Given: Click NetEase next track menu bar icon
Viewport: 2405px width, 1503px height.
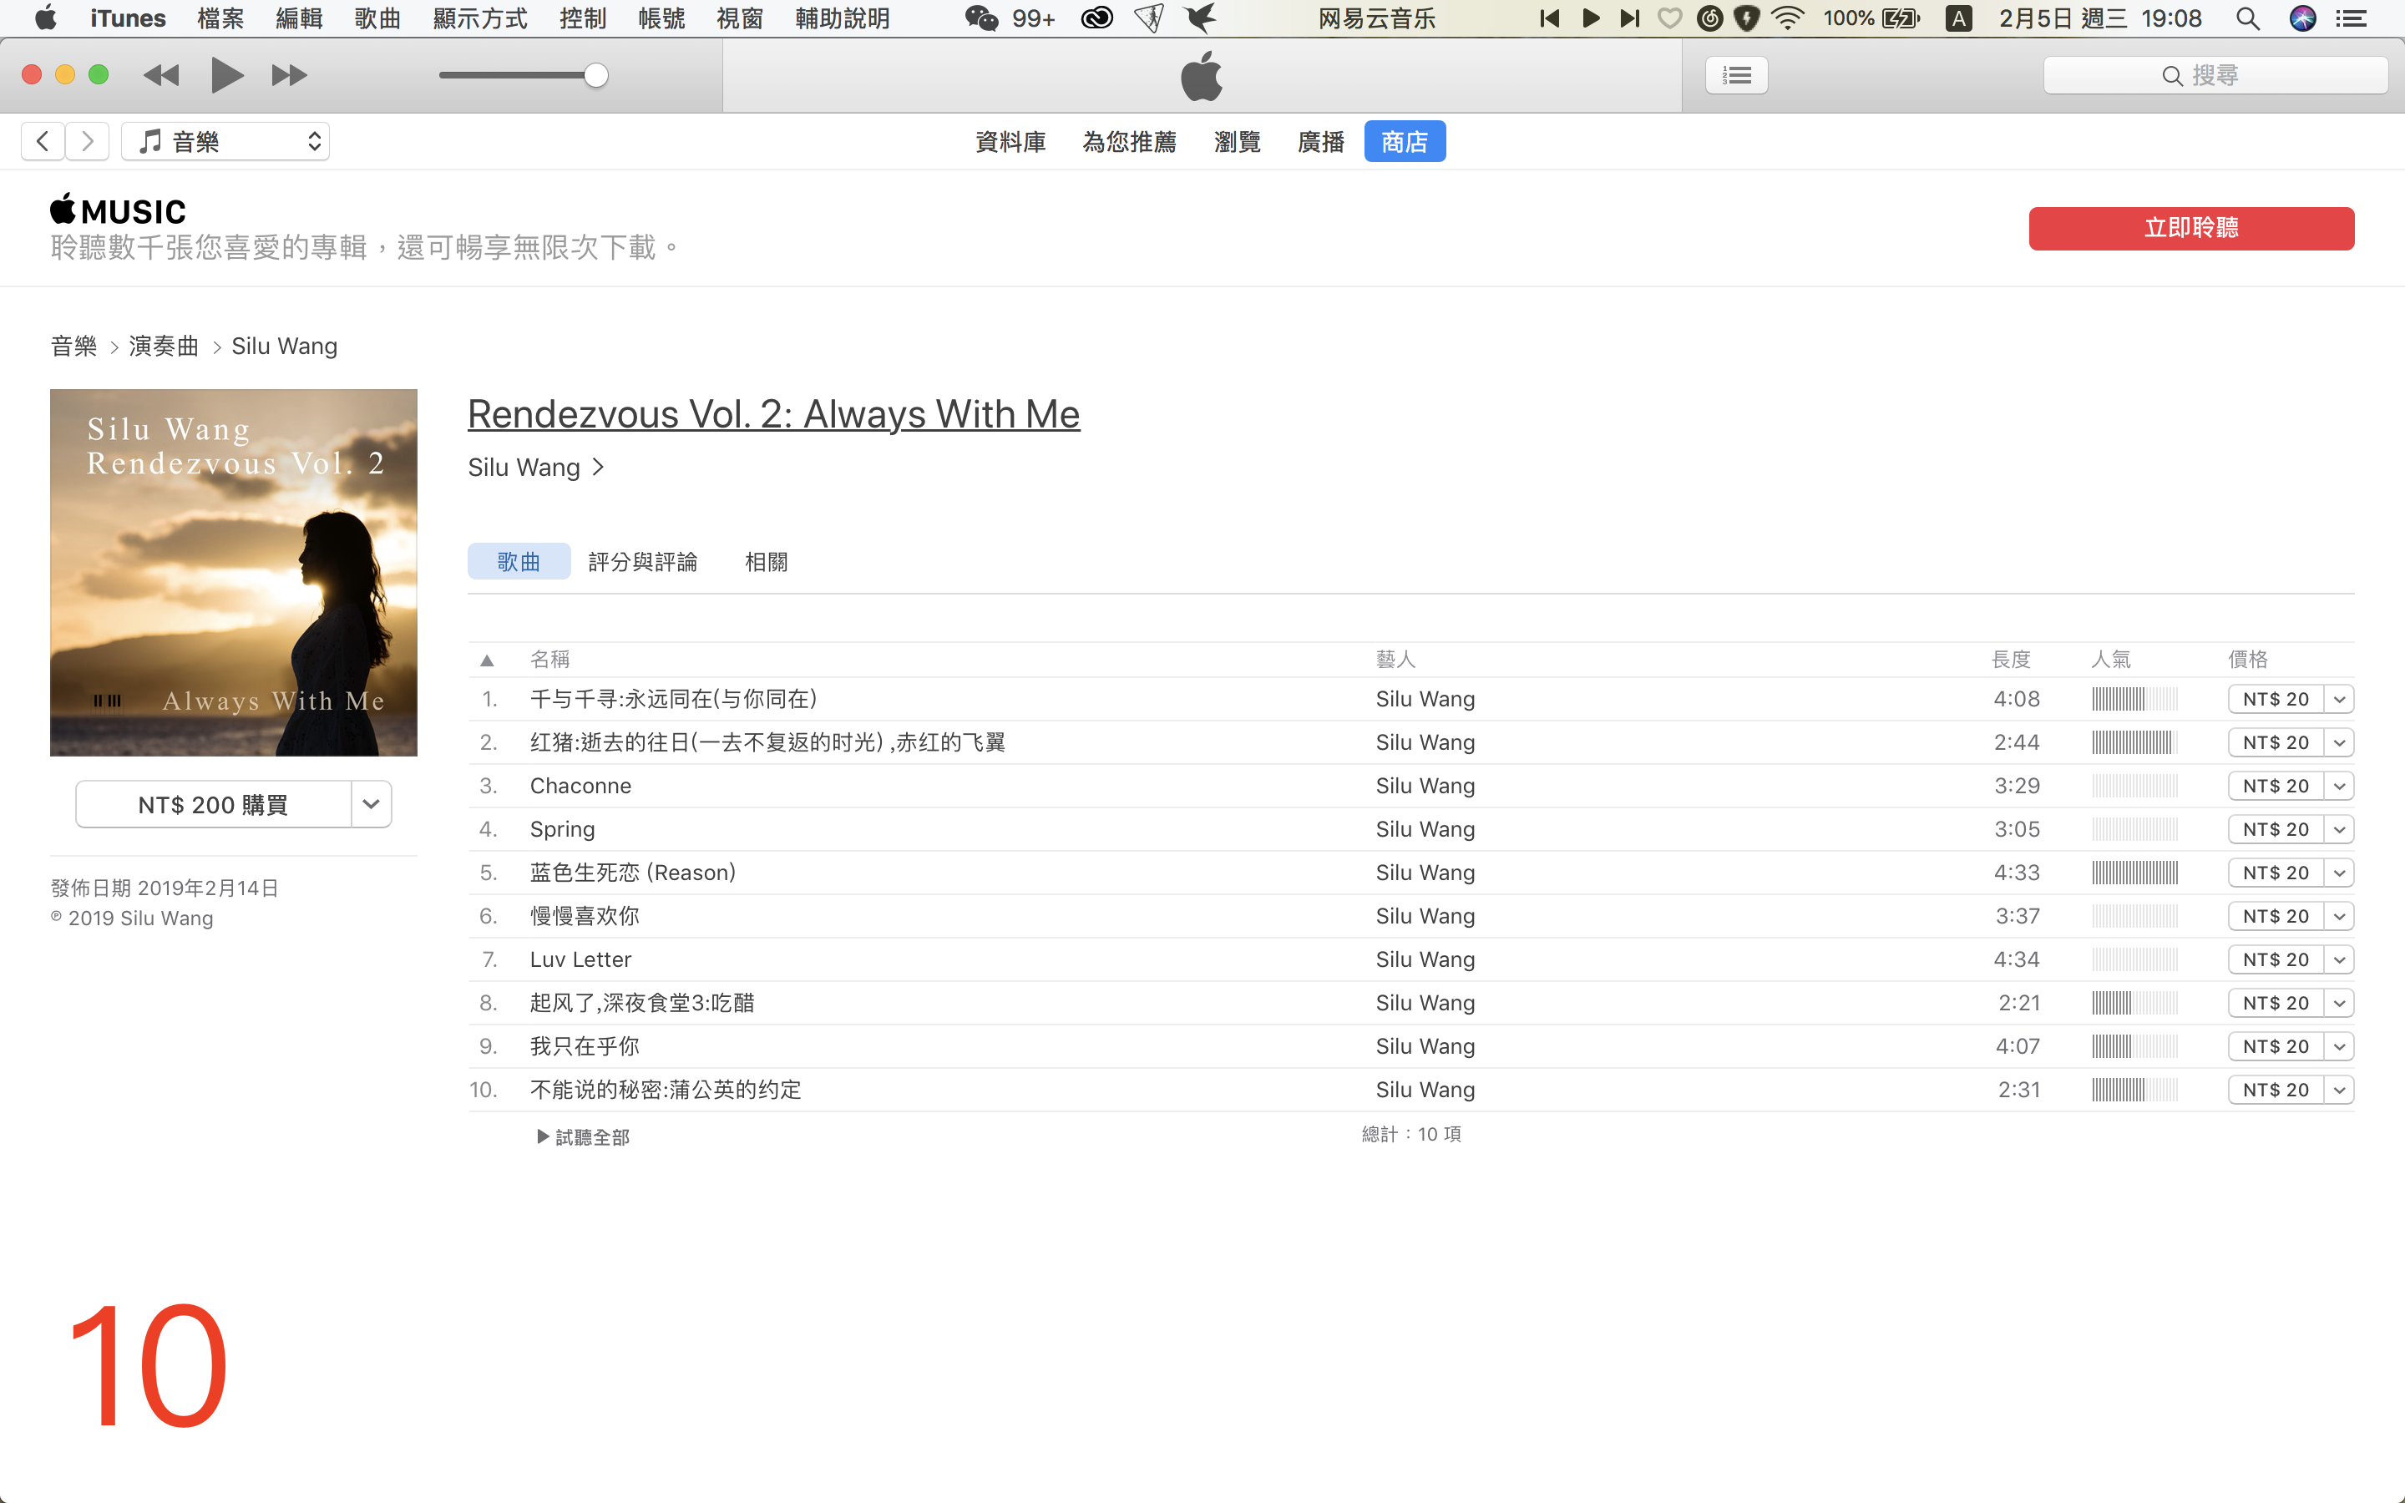Looking at the screenshot, I should 1630,18.
